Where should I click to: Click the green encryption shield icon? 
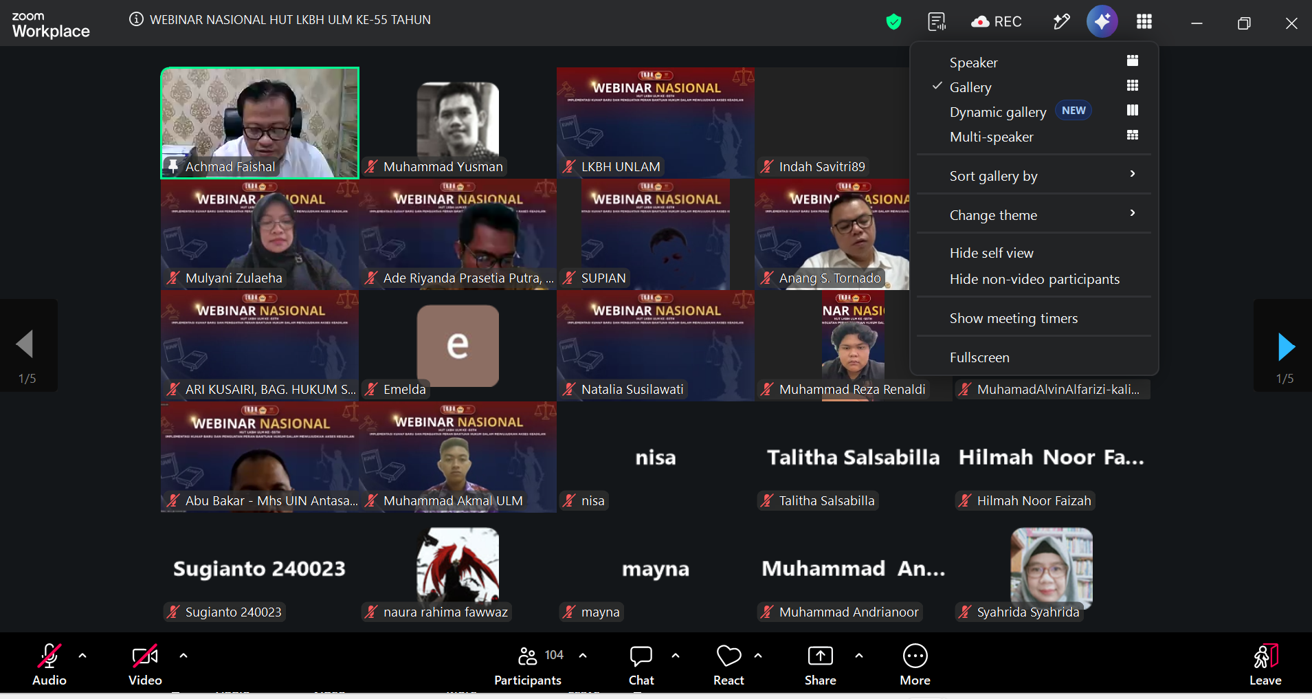click(x=893, y=22)
